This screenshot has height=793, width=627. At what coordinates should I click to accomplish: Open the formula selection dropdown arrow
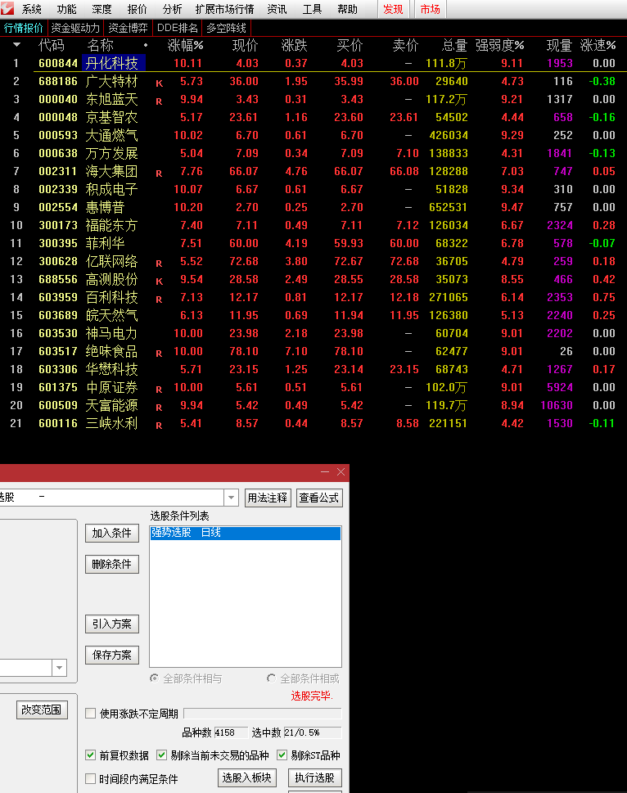point(231,498)
